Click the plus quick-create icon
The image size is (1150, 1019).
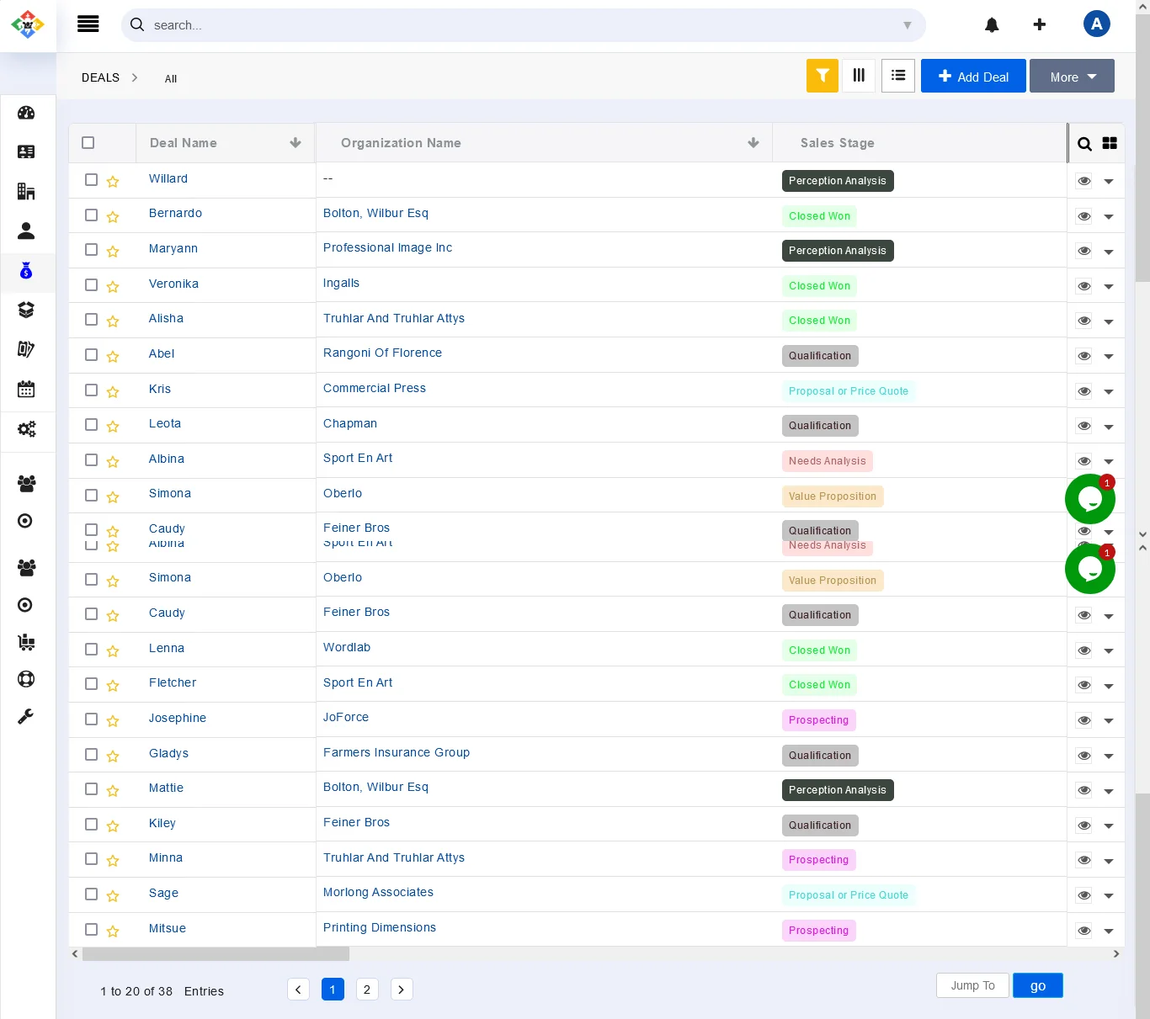1040,25
